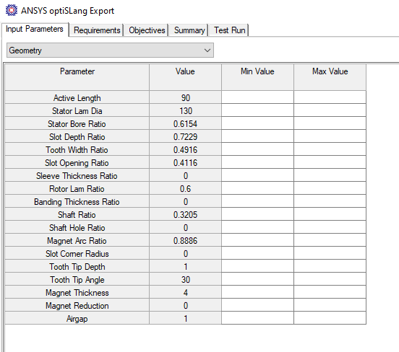Image resolution: width=399 pixels, height=352 pixels.
Task: Click Min Value cell for Active Length
Action: tap(257, 97)
